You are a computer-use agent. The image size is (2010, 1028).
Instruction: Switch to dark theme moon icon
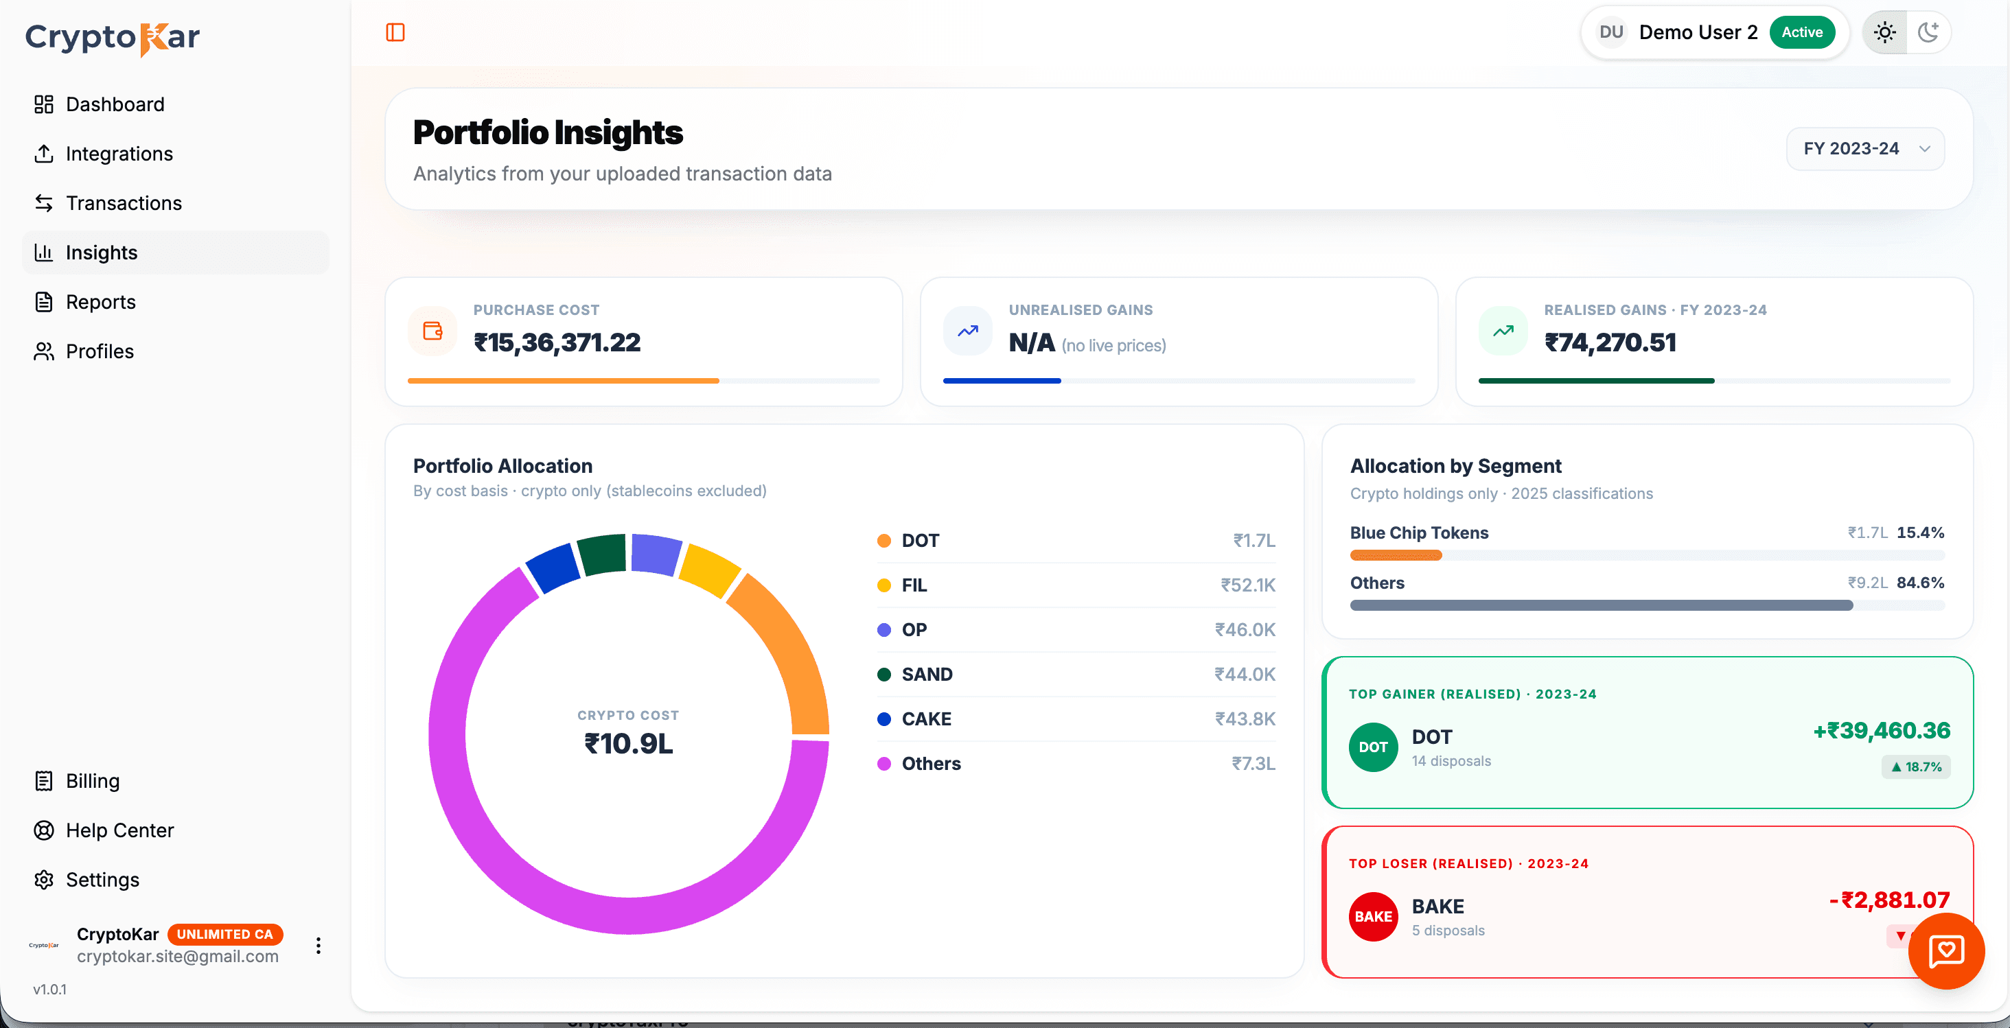(x=1929, y=32)
